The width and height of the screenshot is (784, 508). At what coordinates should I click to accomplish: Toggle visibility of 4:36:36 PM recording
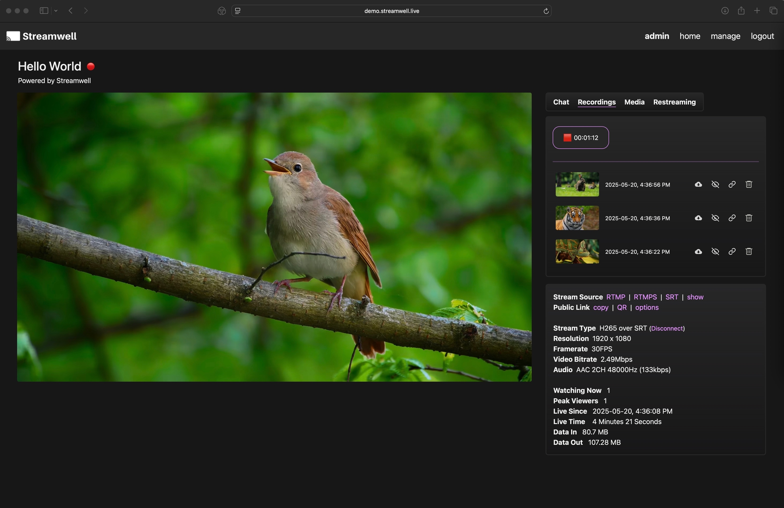pos(715,218)
